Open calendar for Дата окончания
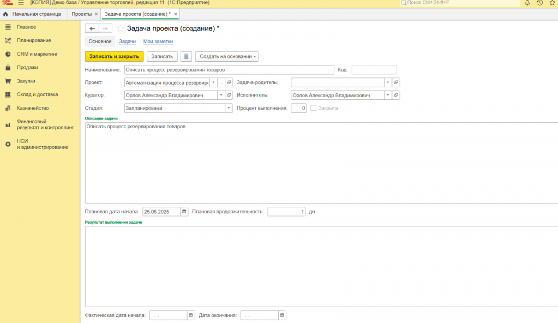Image resolution: width=558 pixels, height=323 pixels. point(282,315)
